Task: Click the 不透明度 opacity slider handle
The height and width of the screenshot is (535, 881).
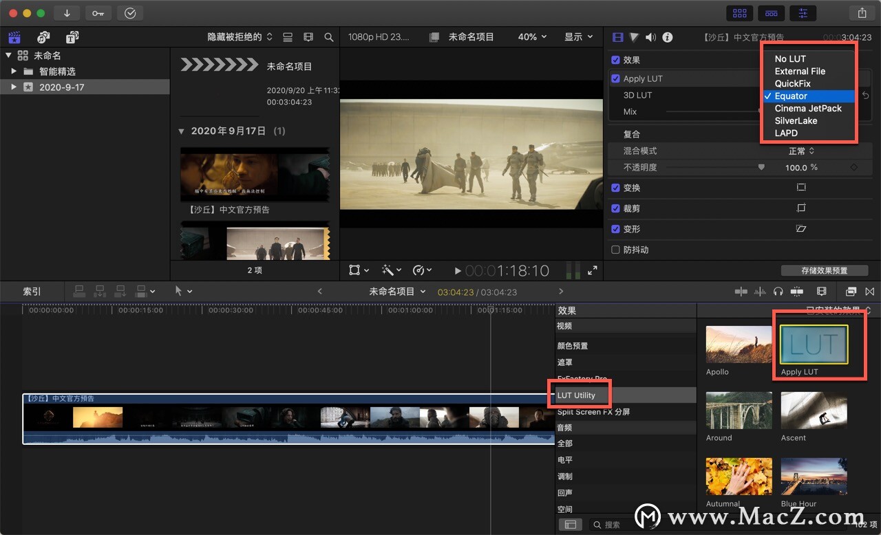Action: pyautogui.click(x=761, y=167)
